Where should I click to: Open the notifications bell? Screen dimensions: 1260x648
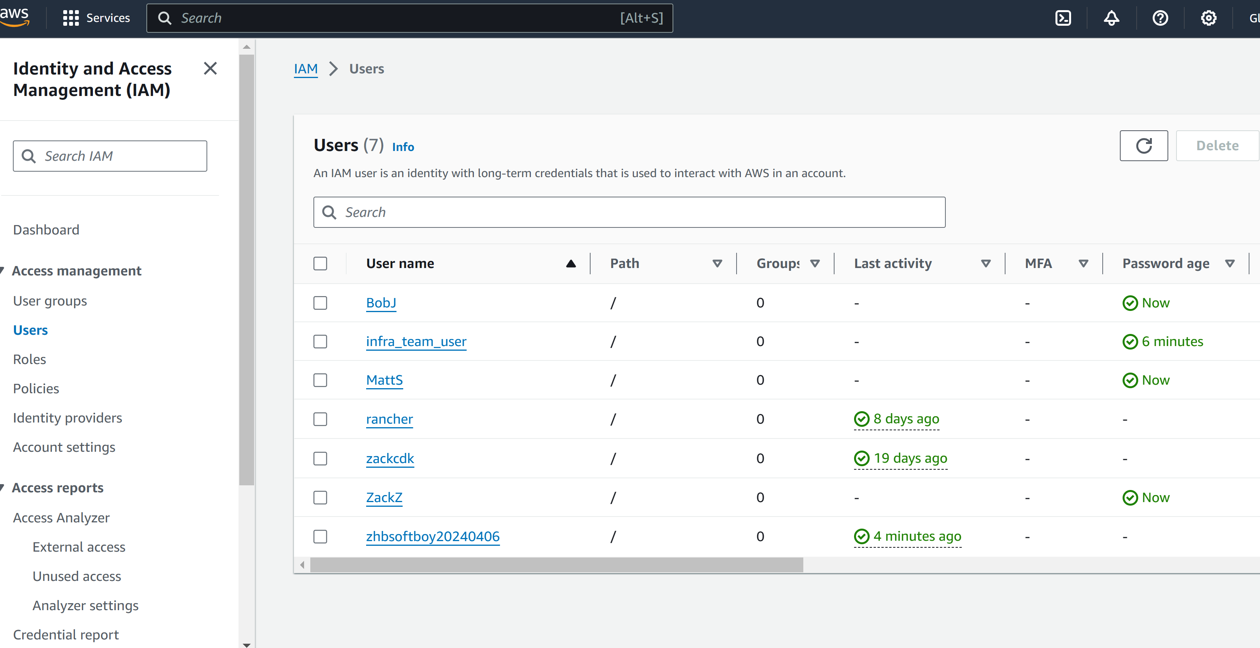point(1111,18)
